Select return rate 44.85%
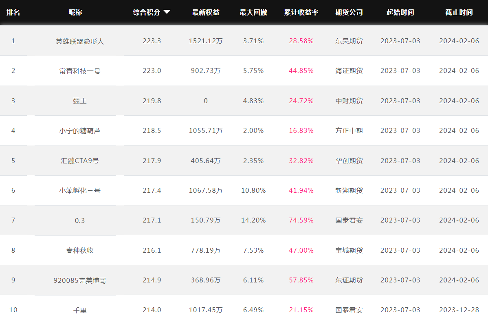The width and height of the screenshot is (488, 324). coord(301,71)
